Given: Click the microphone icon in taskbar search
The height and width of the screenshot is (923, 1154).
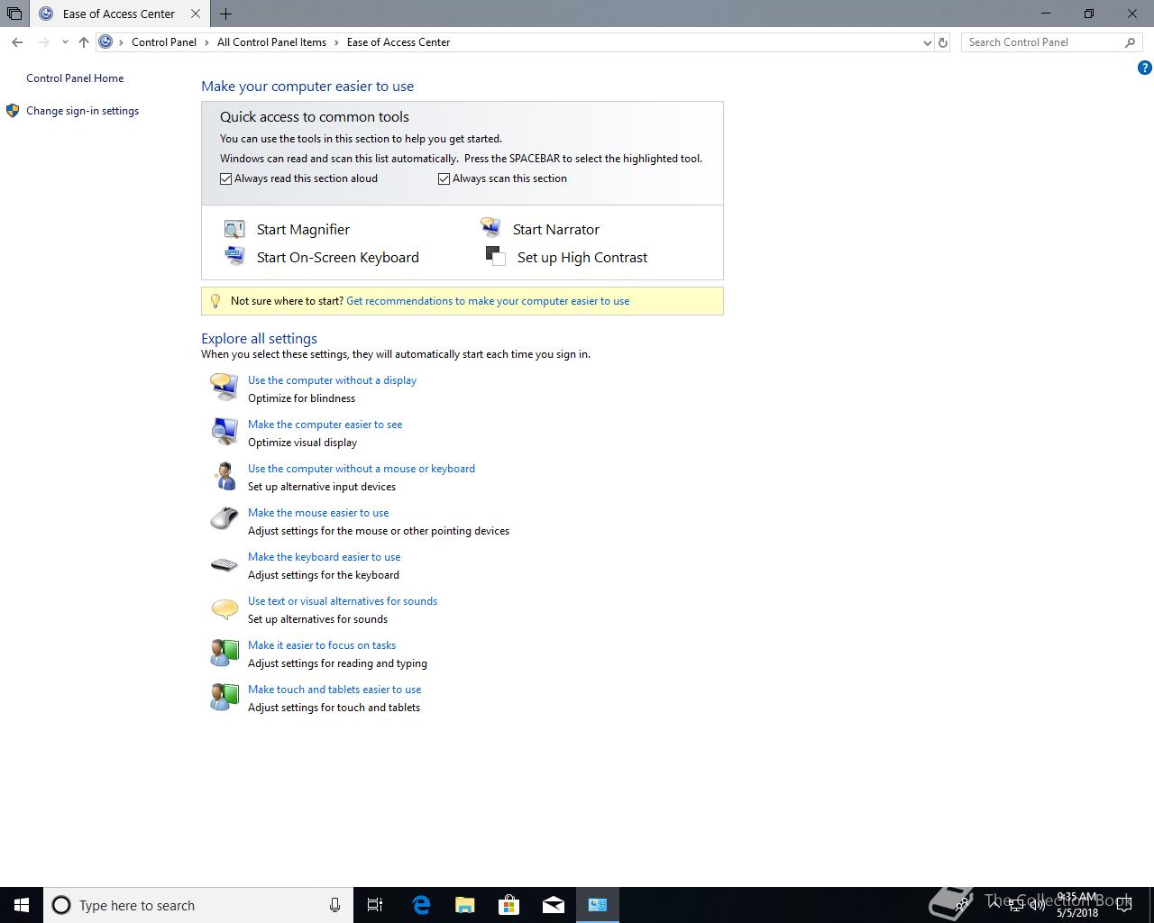Looking at the screenshot, I should pyautogui.click(x=334, y=905).
